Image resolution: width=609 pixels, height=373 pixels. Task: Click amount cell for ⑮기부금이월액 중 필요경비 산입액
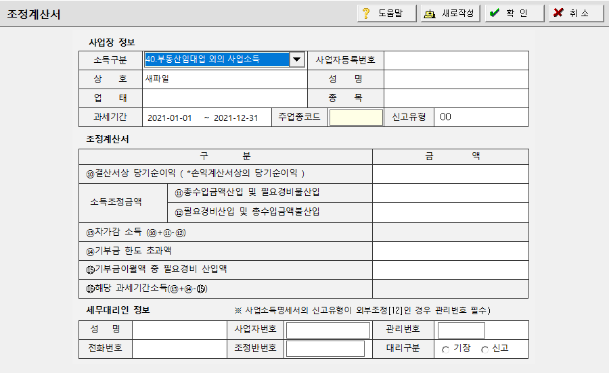tap(451, 270)
